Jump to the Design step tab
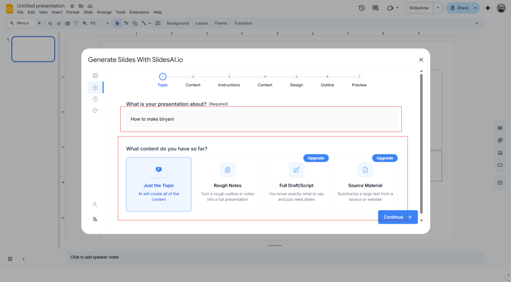 (296, 80)
